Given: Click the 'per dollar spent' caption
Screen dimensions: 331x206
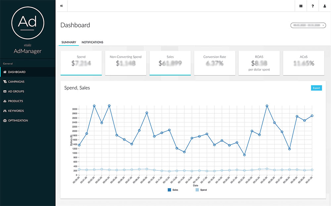Looking at the screenshot, I should 259,70.
